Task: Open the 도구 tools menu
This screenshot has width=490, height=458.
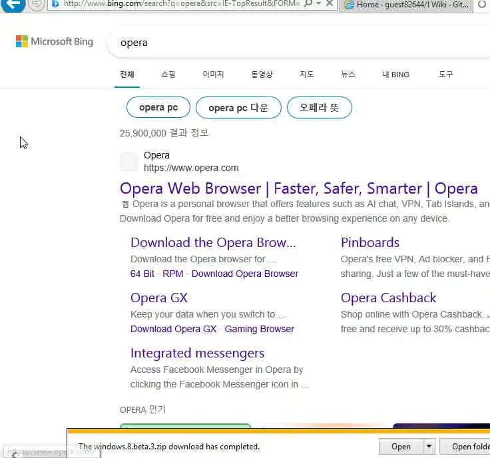Action: [445, 75]
